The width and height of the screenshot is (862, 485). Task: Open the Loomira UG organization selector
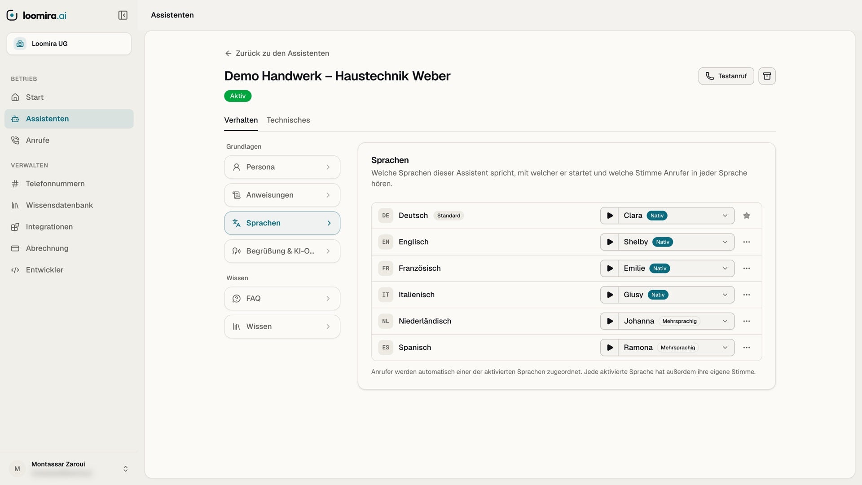[69, 44]
